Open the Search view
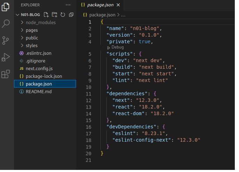 click(x=6, y=24)
